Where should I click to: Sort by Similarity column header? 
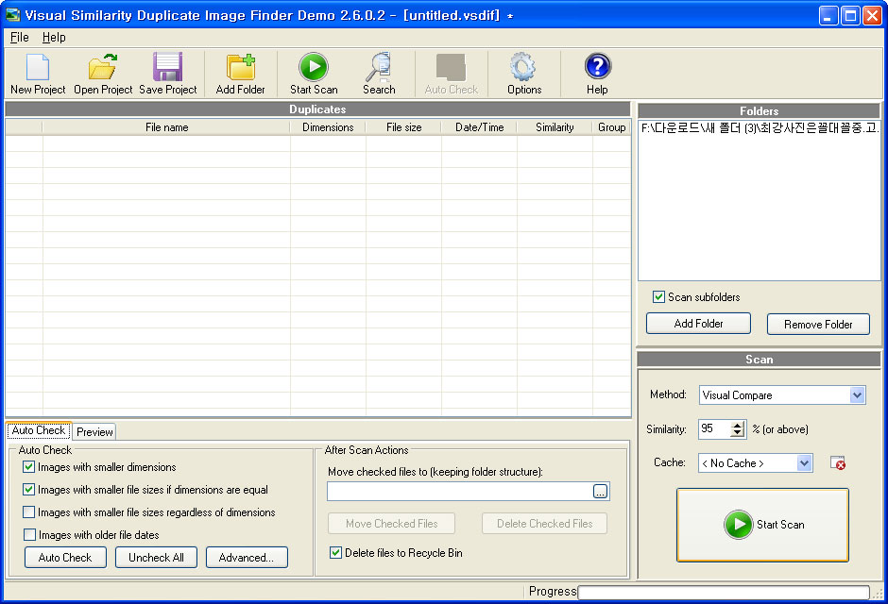[x=555, y=127]
